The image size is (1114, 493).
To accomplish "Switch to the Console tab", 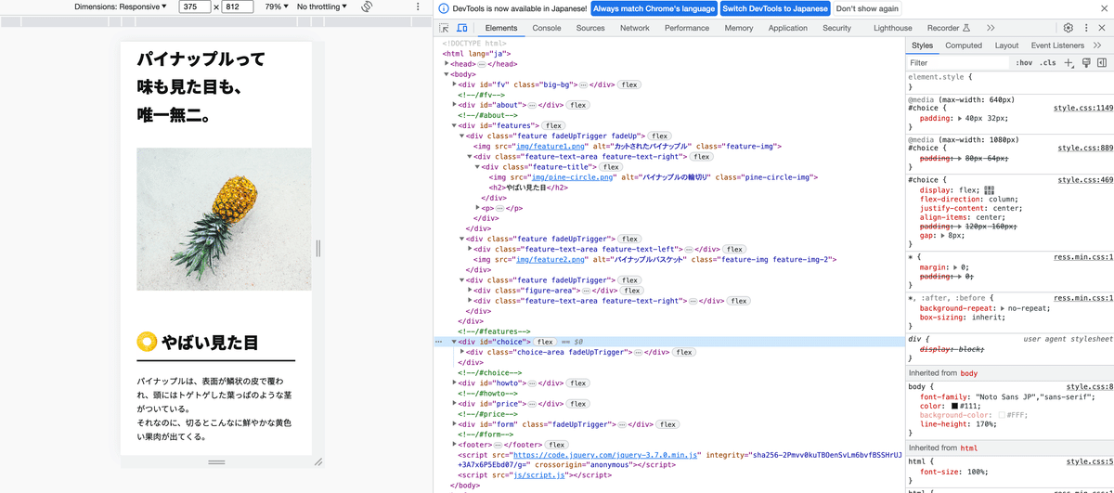I will pyautogui.click(x=547, y=28).
